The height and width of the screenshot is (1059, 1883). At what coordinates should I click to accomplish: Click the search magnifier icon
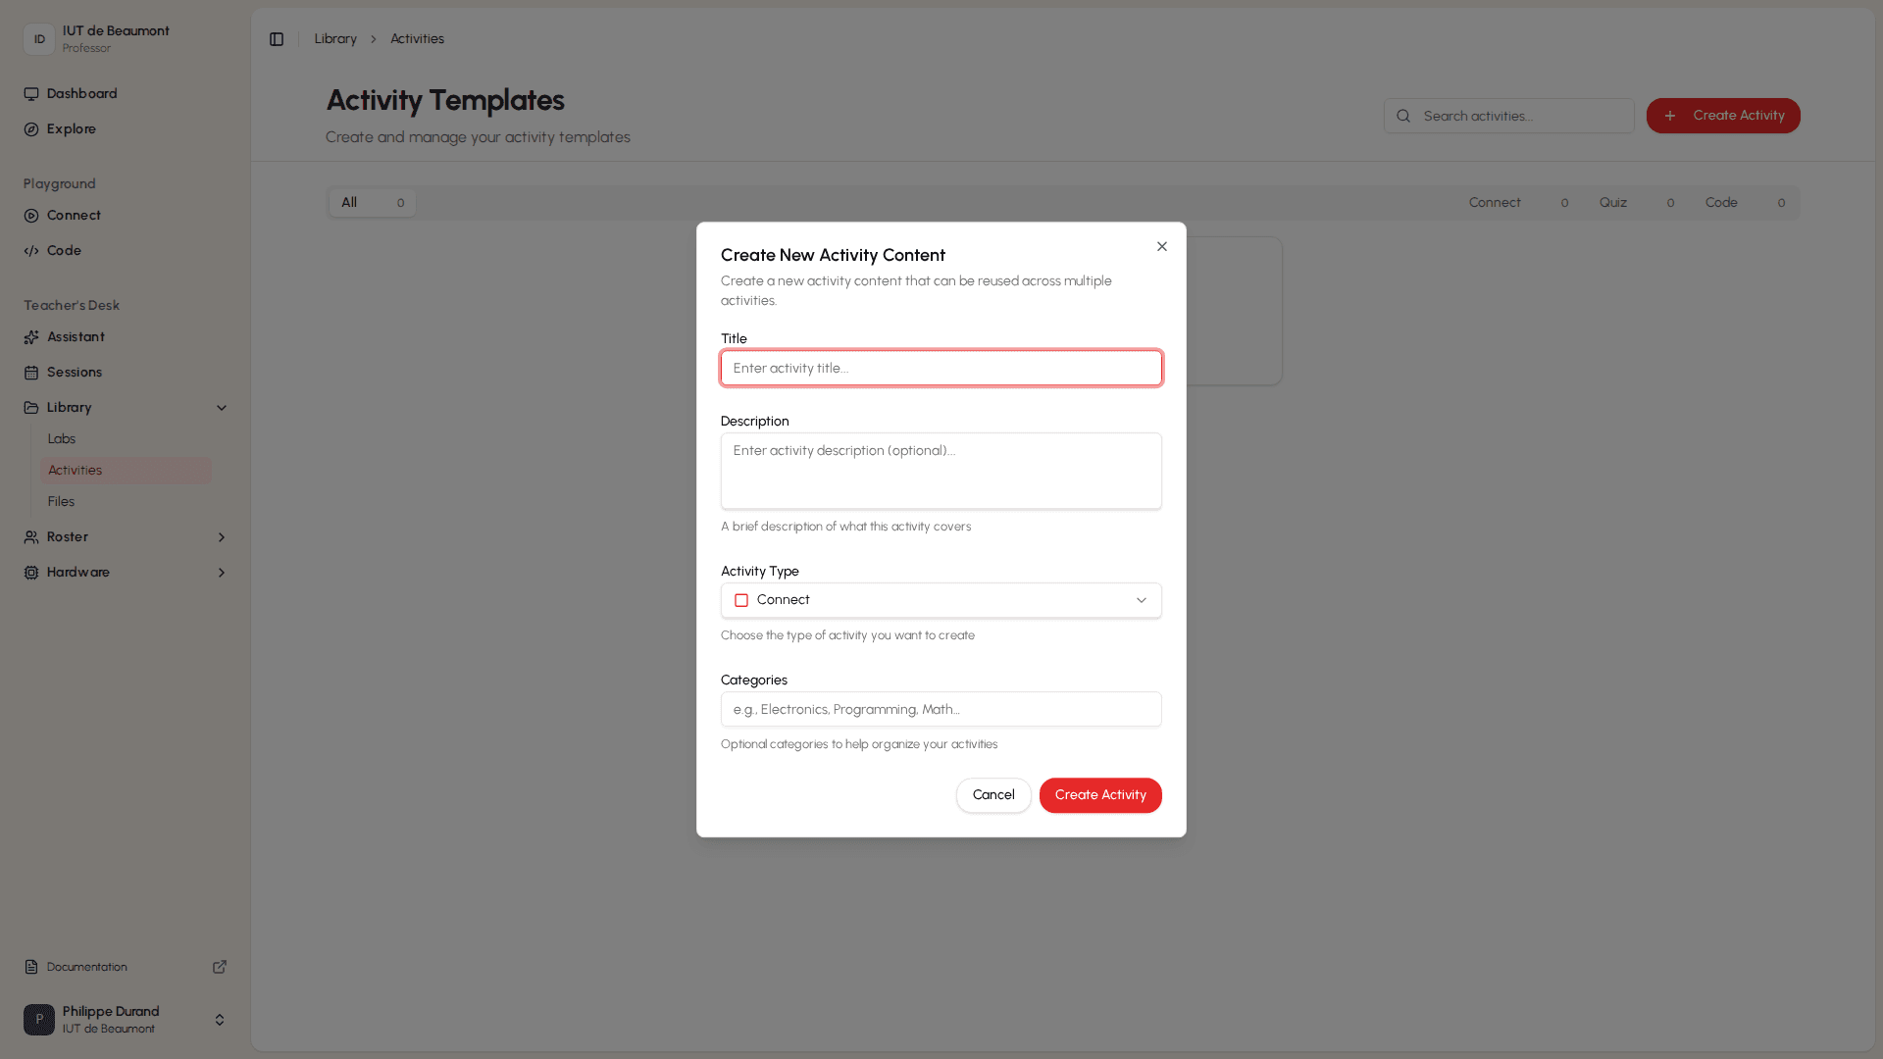[1403, 116]
